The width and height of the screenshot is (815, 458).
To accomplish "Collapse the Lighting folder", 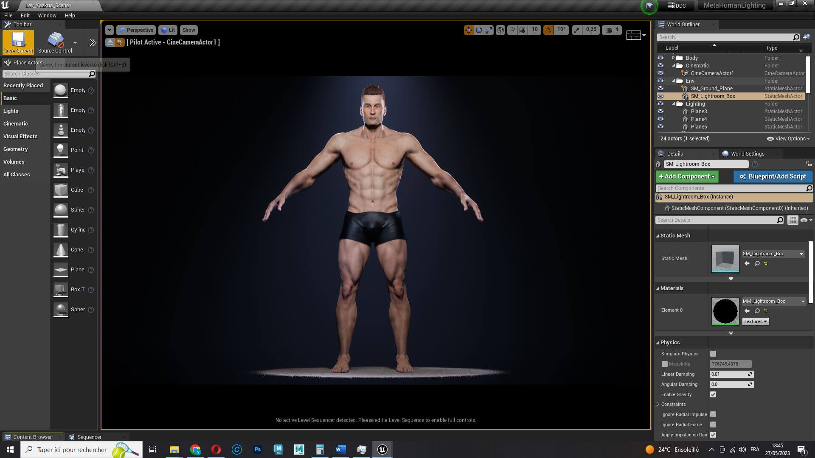I will (673, 104).
